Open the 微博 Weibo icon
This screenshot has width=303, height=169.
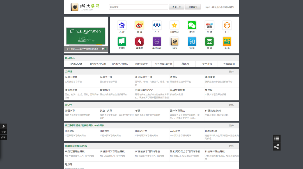[139, 25]
